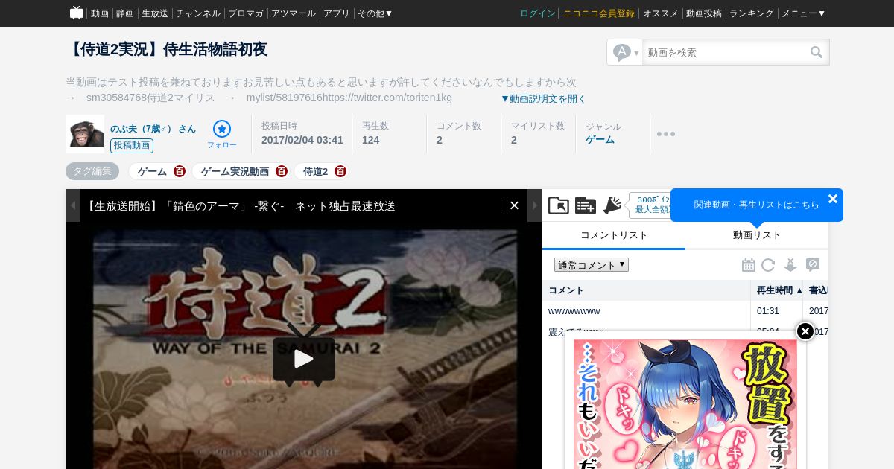
Task: Click the 01:31 playback time cell
Action: point(768,311)
